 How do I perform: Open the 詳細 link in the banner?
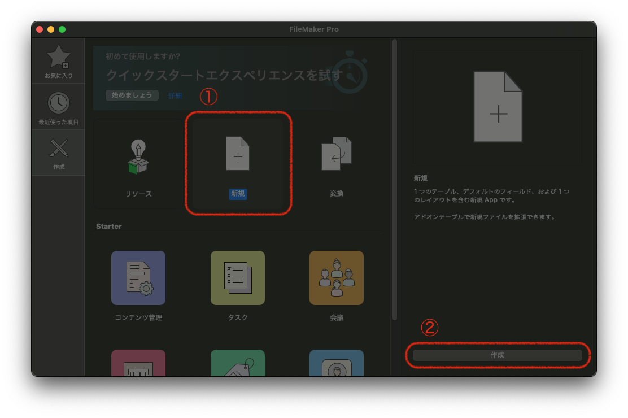click(175, 95)
